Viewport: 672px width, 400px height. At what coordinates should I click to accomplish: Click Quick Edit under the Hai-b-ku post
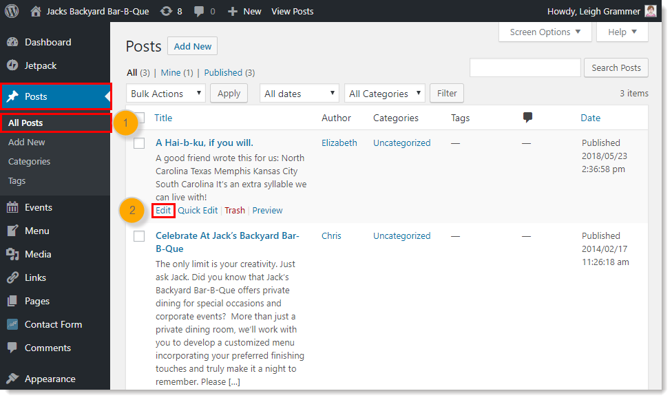[198, 211]
